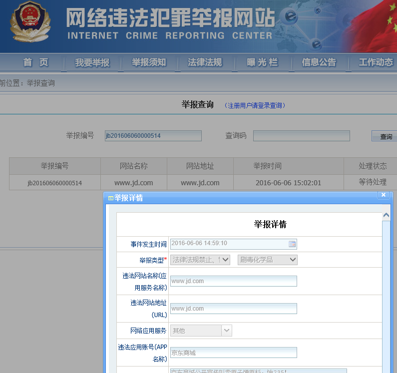Click the 违法网站名称 field showing www.jd.com
The image size is (397, 373).
click(x=233, y=281)
